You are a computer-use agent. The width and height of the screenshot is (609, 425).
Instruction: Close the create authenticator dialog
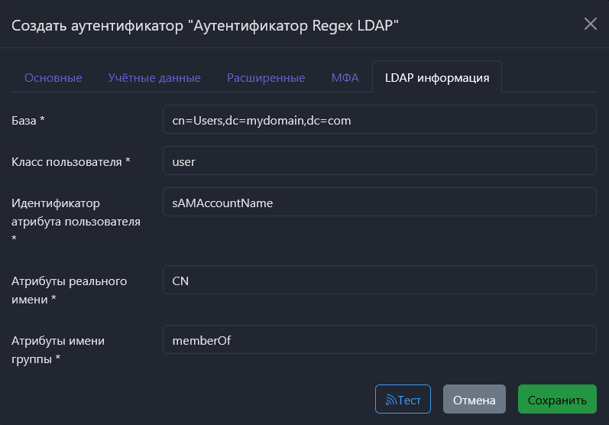click(590, 24)
